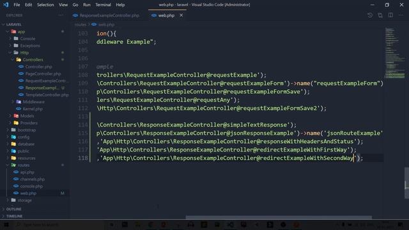409x230 pixels.
Task: Click the simpleTextResponse code line
Action: tap(196, 125)
